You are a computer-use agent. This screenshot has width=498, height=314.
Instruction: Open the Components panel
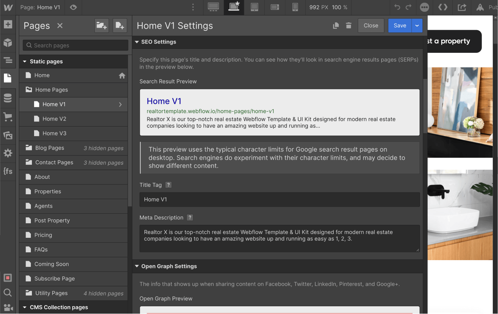coord(8,43)
